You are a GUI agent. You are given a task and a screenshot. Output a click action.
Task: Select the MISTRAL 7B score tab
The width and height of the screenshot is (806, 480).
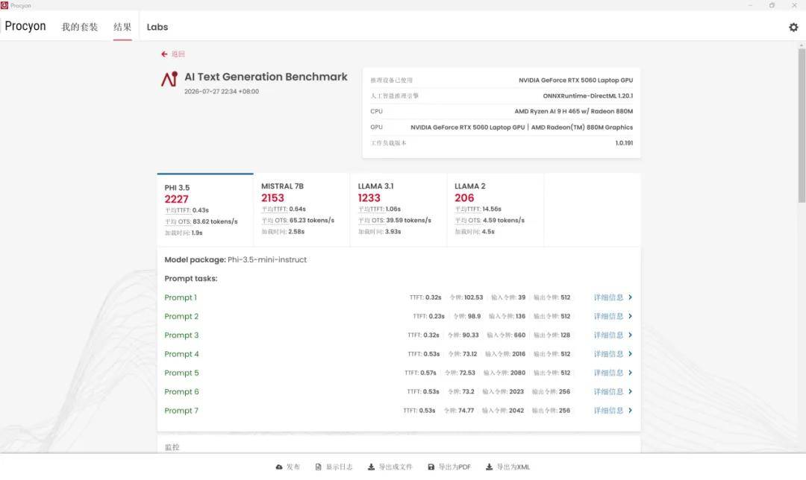[302, 210]
